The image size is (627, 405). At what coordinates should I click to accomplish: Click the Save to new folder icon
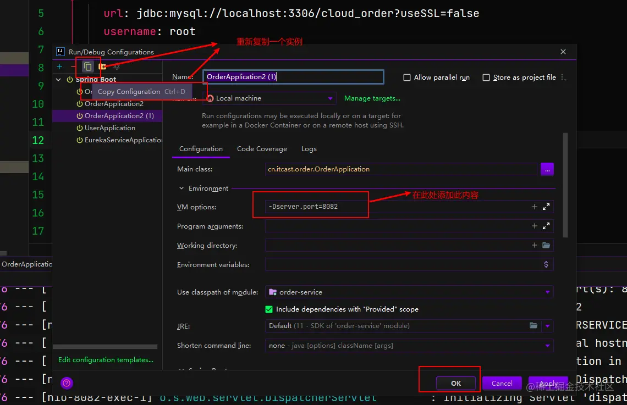click(102, 66)
